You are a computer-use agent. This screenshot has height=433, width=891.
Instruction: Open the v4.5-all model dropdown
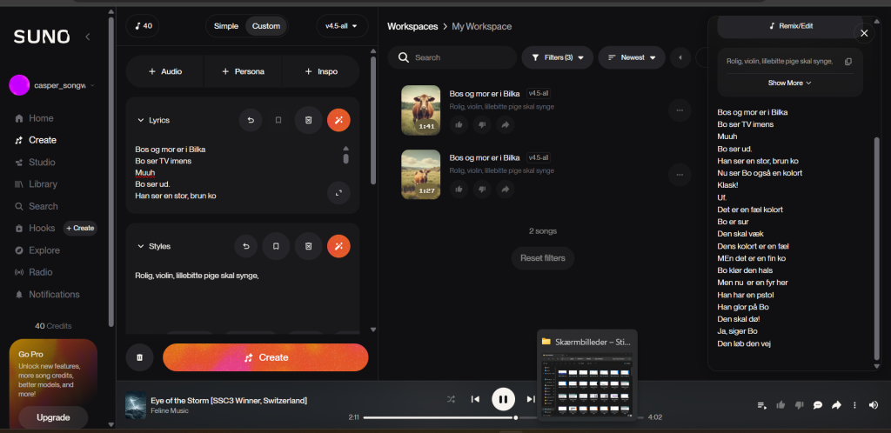tap(342, 26)
